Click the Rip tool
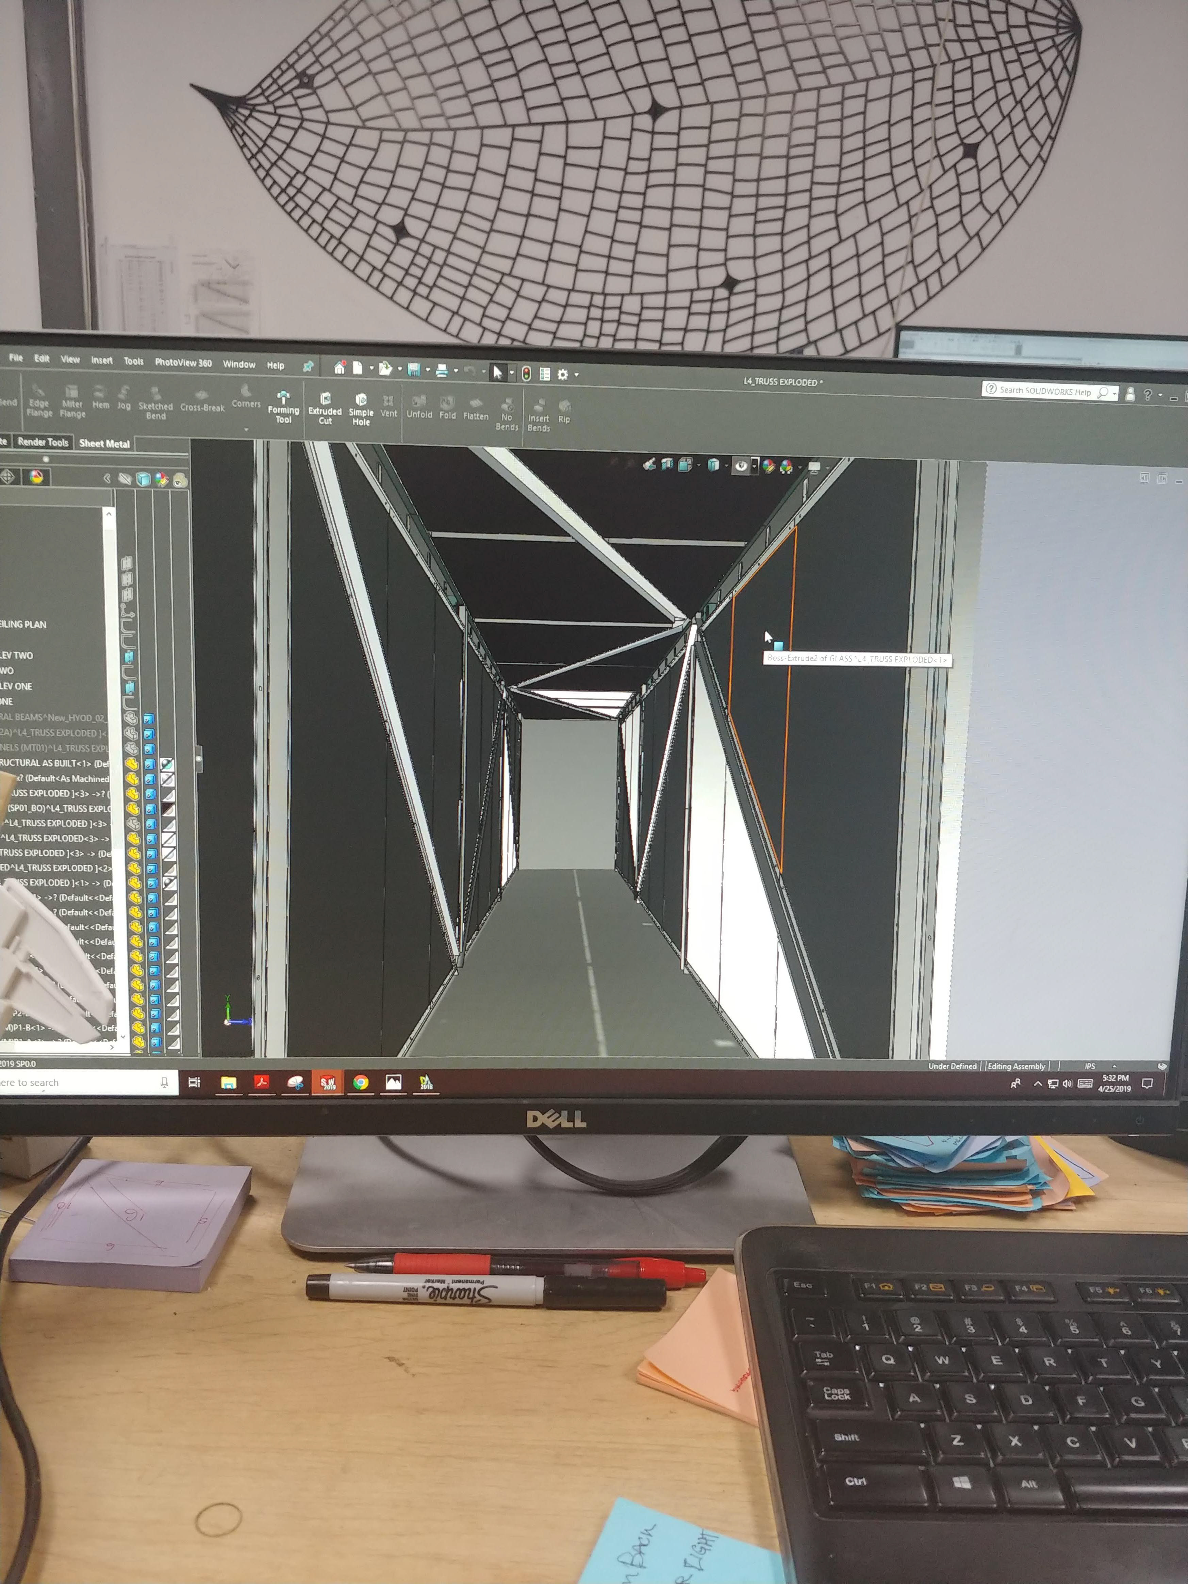The image size is (1188, 1584). 564,412
